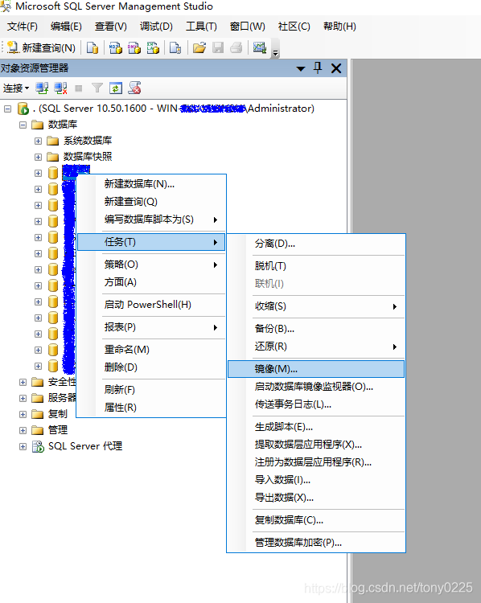Open the 调试(D) menu
Image resolution: width=481 pixels, height=603 pixels.
156,27
